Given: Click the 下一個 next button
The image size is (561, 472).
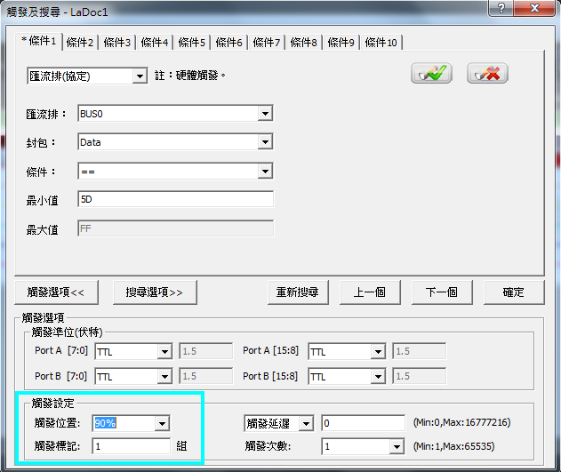Looking at the screenshot, I should pyautogui.click(x=442, y=292).
